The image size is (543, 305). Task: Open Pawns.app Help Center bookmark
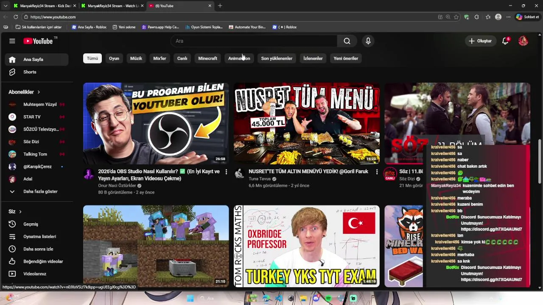(160, 27)
